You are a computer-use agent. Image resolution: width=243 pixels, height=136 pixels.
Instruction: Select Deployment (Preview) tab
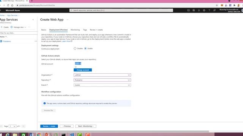[x=58, y=30]
